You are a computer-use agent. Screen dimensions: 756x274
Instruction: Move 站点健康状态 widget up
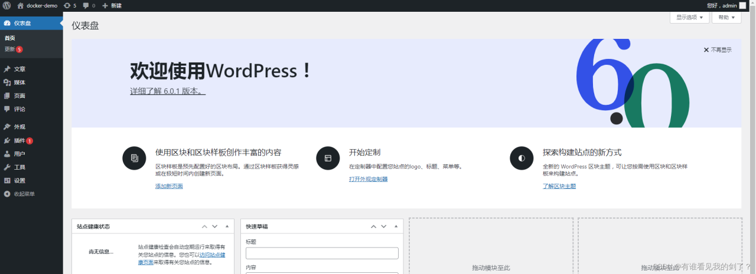(204, 226)
